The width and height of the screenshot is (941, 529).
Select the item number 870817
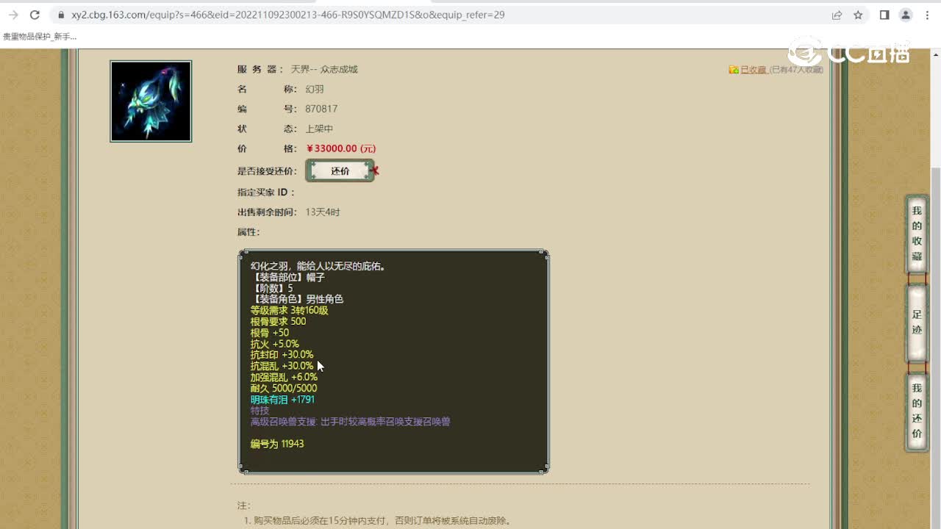(x=321, y=109)
